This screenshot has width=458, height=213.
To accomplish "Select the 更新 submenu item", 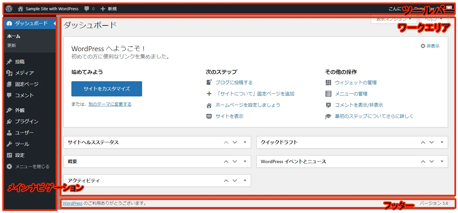I will (x=12, y=46).
